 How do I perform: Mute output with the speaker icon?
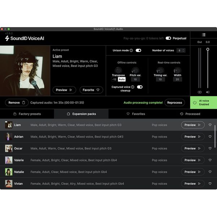208,92
